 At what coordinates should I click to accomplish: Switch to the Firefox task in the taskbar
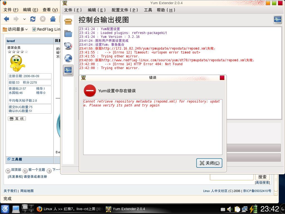click(x=70, y=209)
